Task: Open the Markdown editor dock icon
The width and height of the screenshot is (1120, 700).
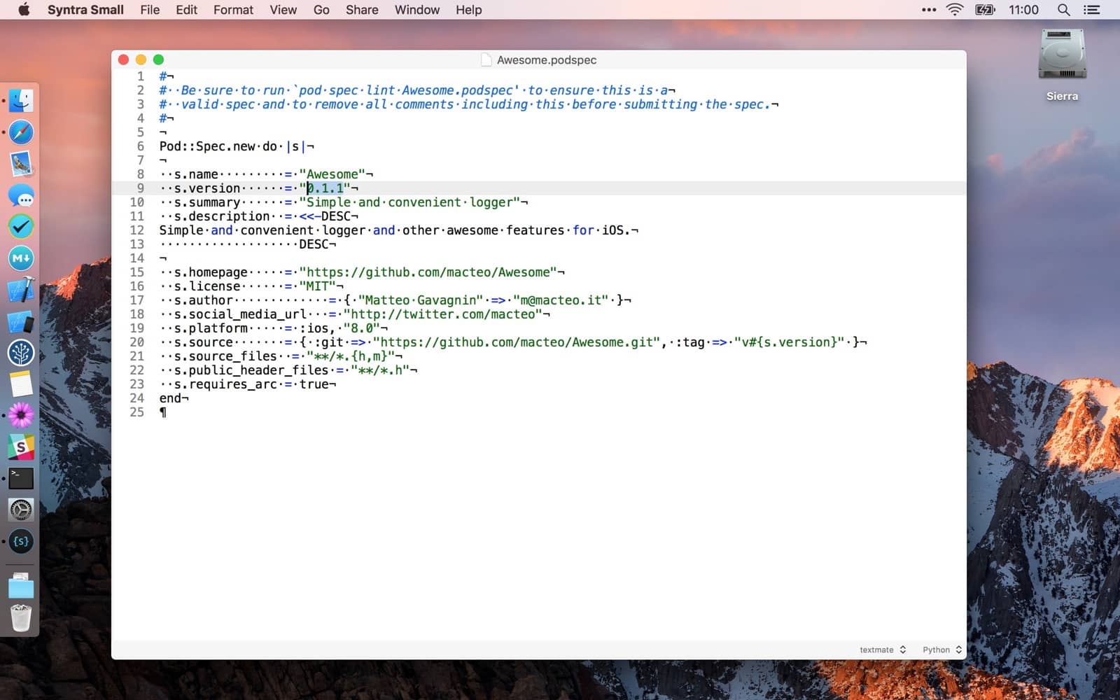Action: (21, 258)
